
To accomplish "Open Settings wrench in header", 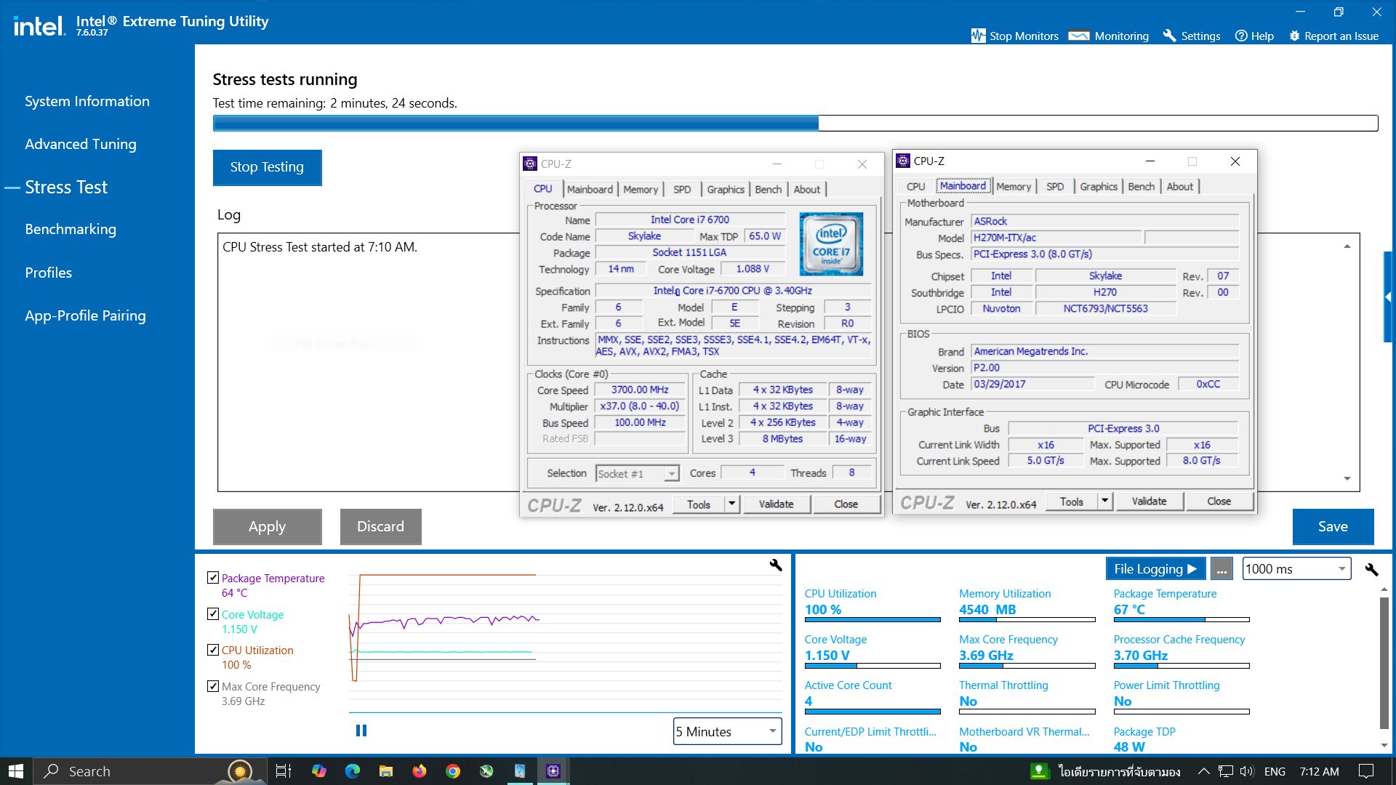I will [1169, 36].
